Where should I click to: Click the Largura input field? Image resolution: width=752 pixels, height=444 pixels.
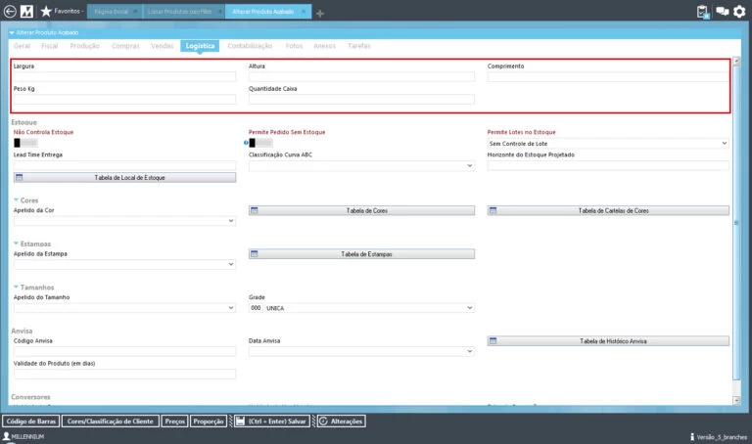124,76
